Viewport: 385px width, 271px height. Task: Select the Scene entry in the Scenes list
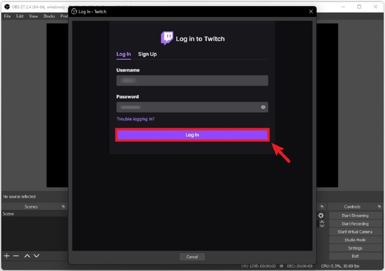8,213
